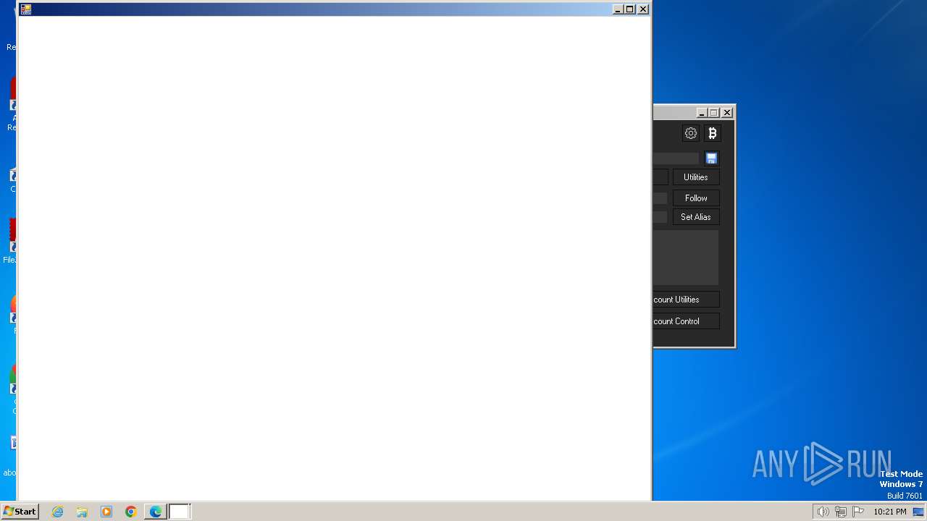Open Action Center flag icon
The width and height of the screenshot is (927, 521).
(858, 512)
